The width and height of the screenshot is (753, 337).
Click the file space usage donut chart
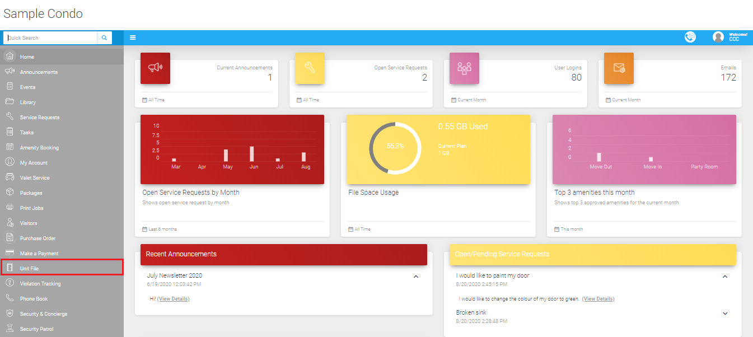point(395,147)
